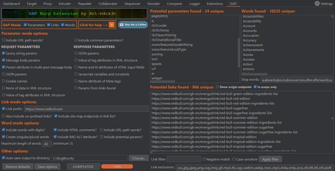Enable Name and Id attributes of HTML input fields
The height and width of the screenshot is (171, 335).
point(76,67)
